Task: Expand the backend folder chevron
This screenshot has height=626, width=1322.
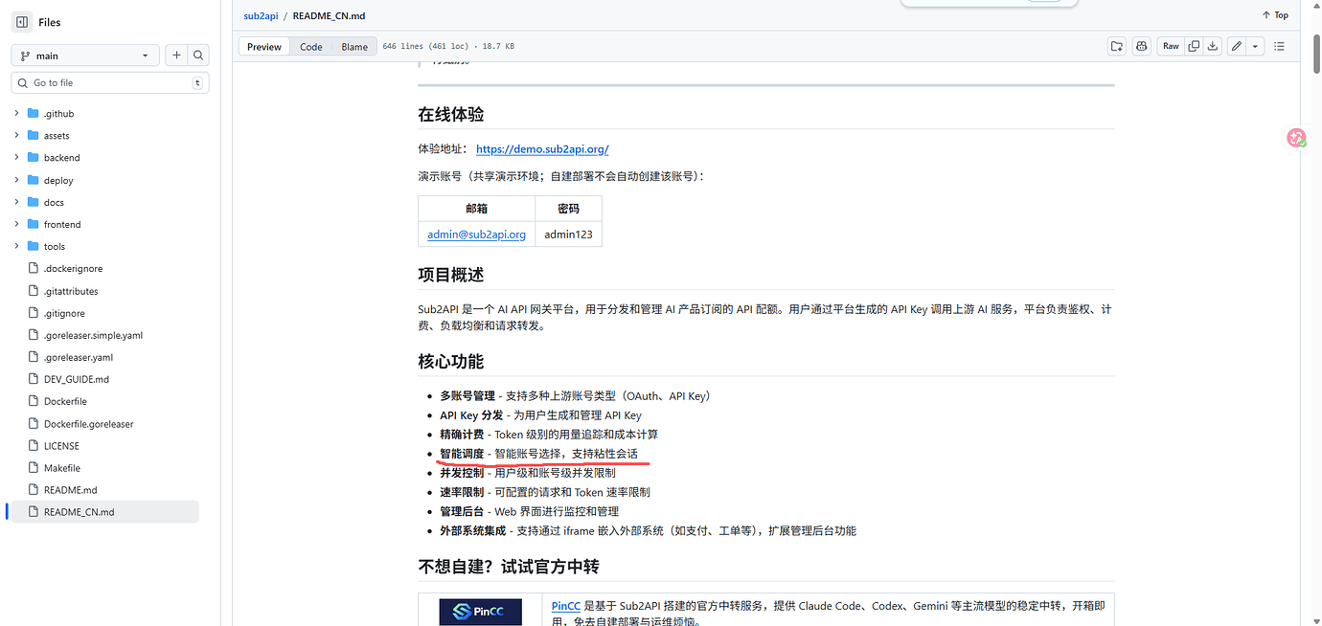Action: tap(16, 157)
